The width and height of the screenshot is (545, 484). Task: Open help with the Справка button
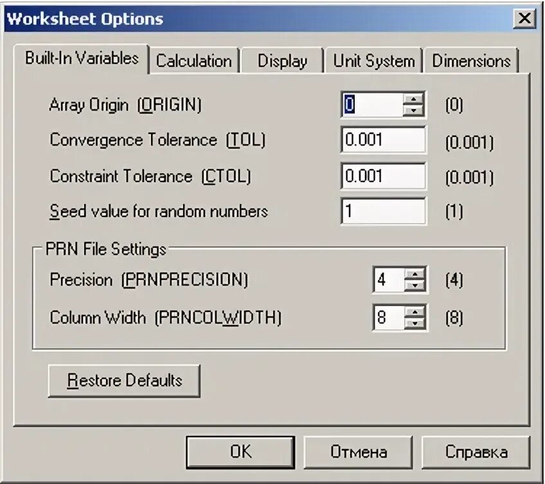point(476,452)
